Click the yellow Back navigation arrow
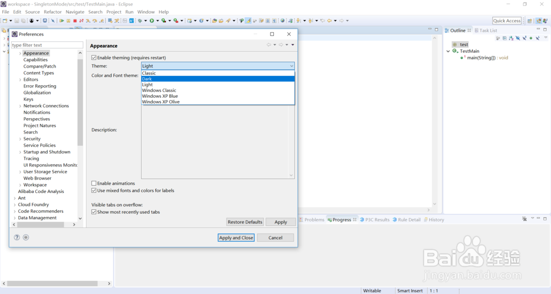This screenshot has height=294, width=551. point(329,21)
